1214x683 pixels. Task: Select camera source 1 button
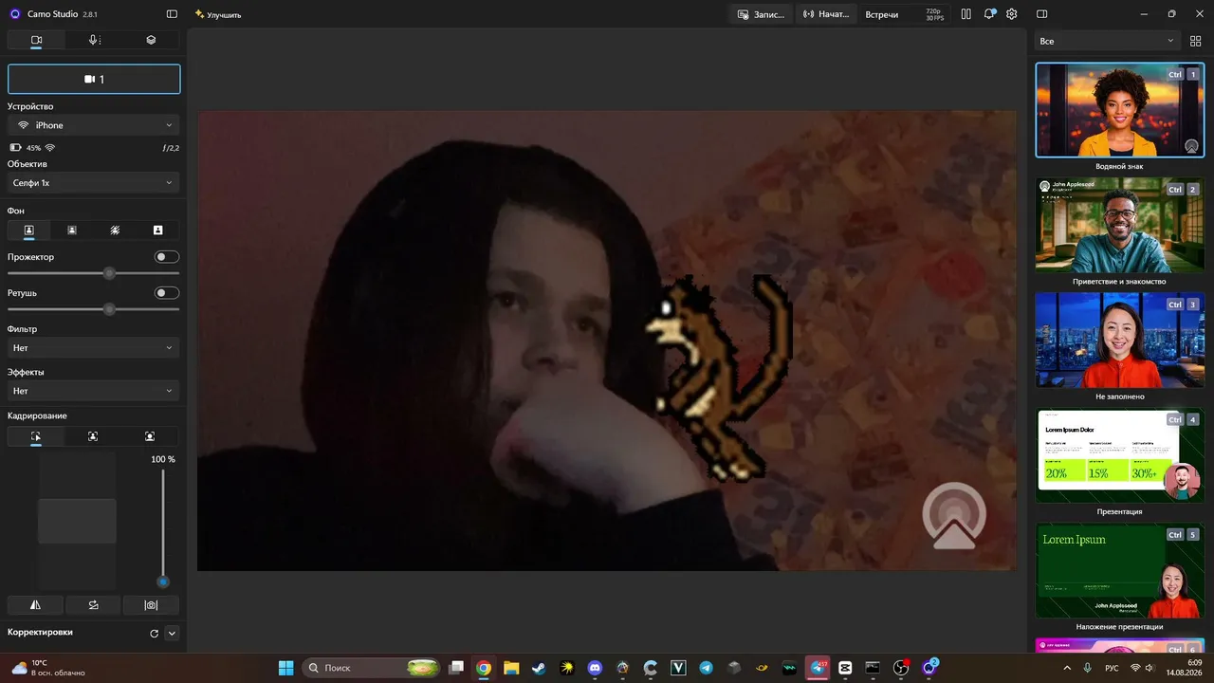pos(94,79)
